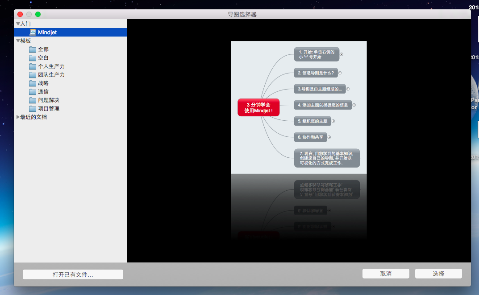
Task: Click the 入门 section heading text
Action: pos(25,24)
